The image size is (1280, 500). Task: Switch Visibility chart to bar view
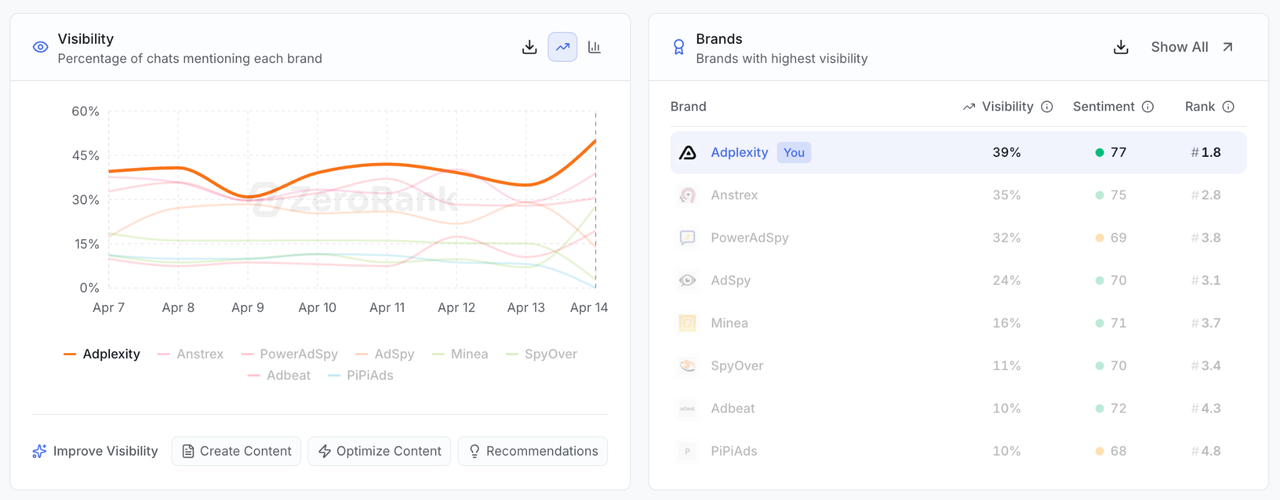pos(594,47)
